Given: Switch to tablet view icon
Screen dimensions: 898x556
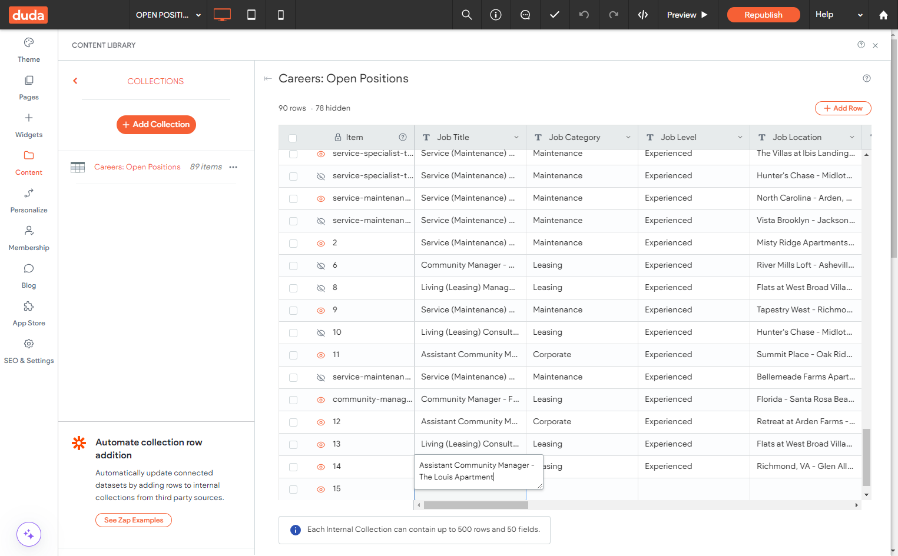Looking at the screenshot, I should tap(251, 15).
